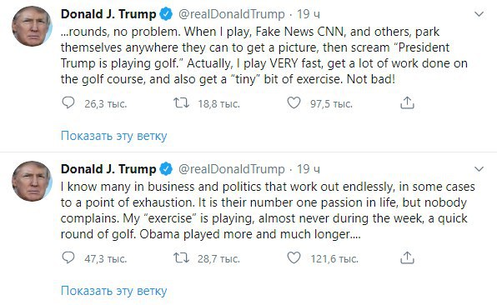
Task: Like the tweet with 121,6 тыс. likes
Action: 294,257
